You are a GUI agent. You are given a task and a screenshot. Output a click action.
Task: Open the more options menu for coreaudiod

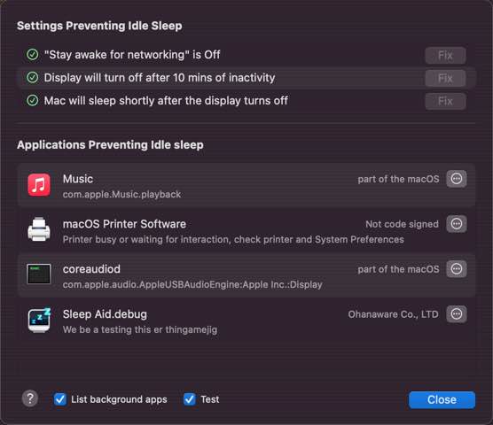457,269
